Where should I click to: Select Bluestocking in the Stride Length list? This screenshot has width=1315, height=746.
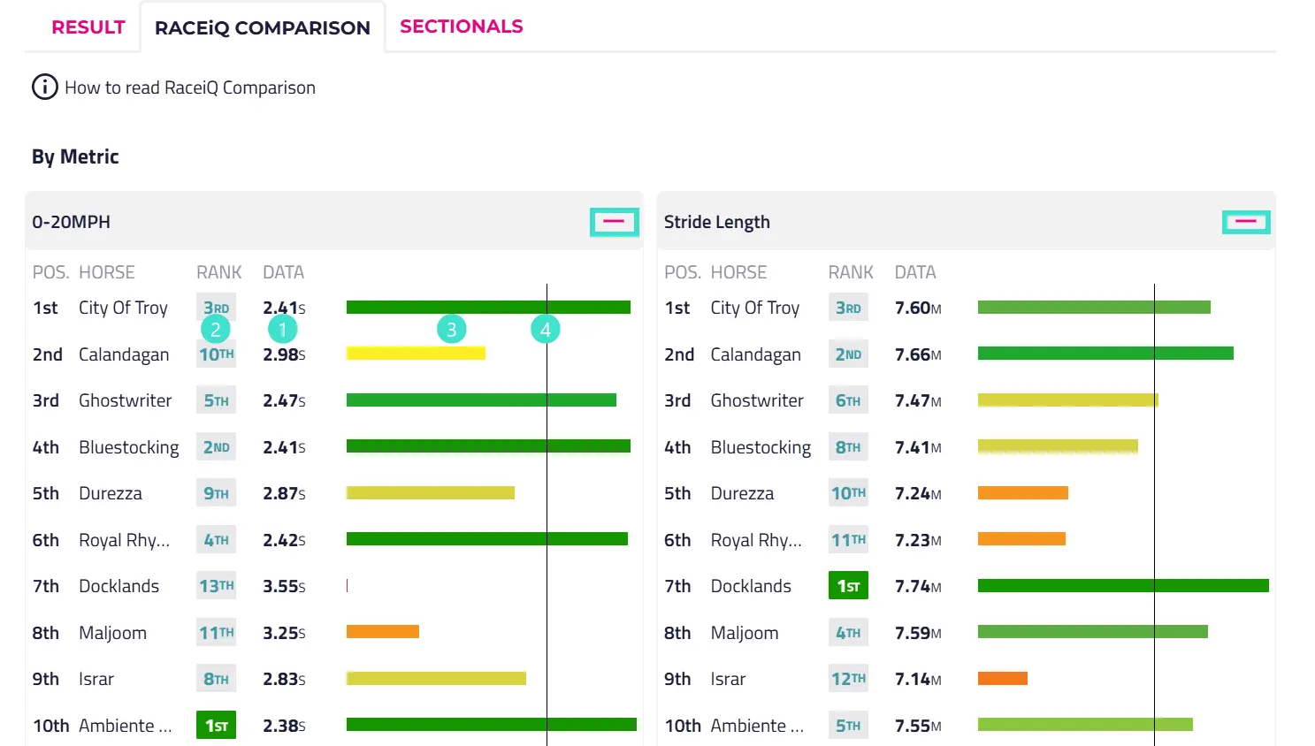point(761,447)
